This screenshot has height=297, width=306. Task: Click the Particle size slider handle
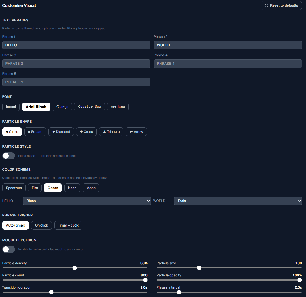pos(199,268)
